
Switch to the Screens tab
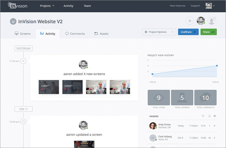[23, 34]
